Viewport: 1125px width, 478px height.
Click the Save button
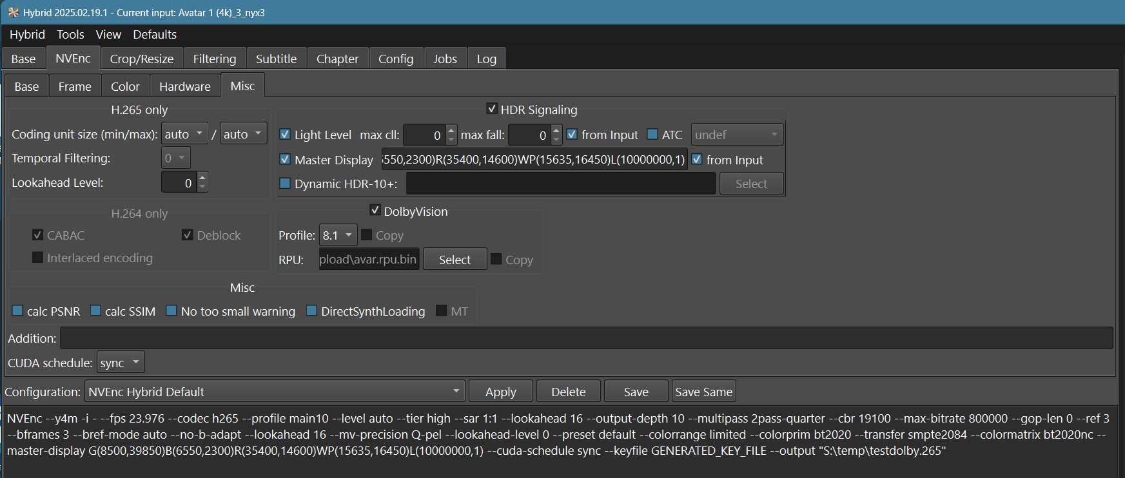pos(636,392)
